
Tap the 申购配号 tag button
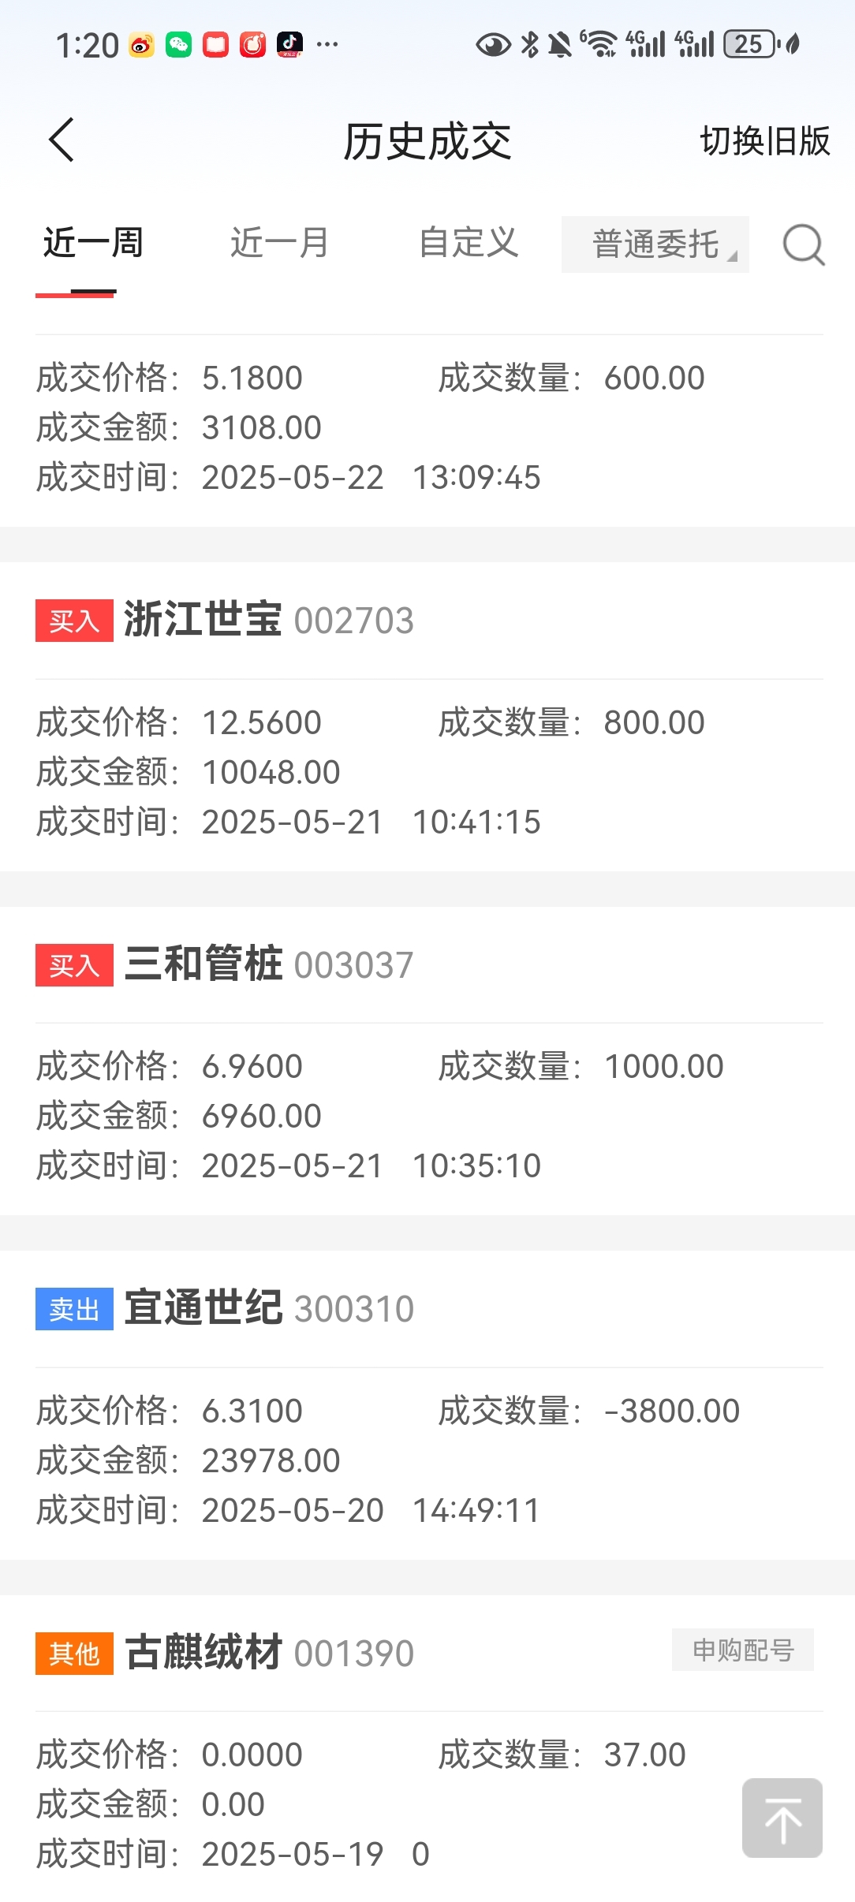[743, 1650]
